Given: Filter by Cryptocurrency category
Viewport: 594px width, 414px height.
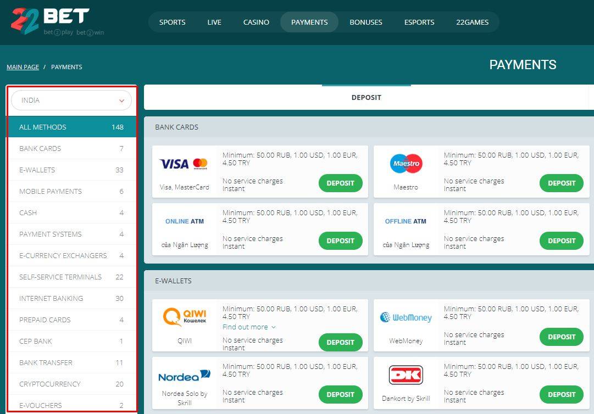Looking at the screenshot, I should [x=71, y=384].
